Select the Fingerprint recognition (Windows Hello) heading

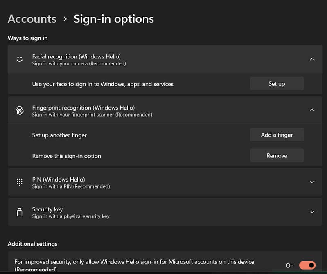(83, 108)
